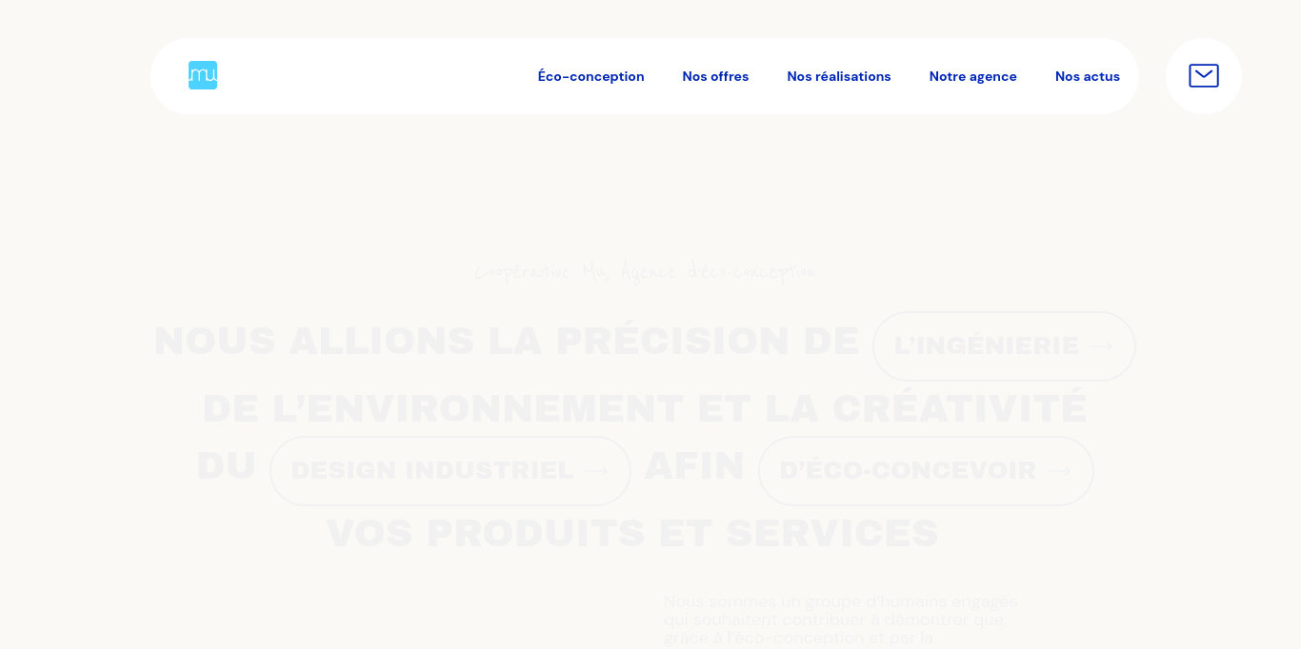Click the arrow beside L'INGÉNIERIE
This screenshot has height=649, width=1301.
1101,346
